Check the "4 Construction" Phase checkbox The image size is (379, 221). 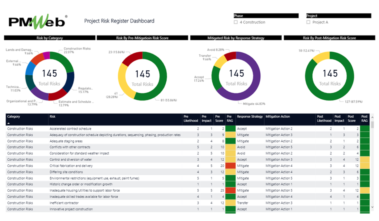236,22
